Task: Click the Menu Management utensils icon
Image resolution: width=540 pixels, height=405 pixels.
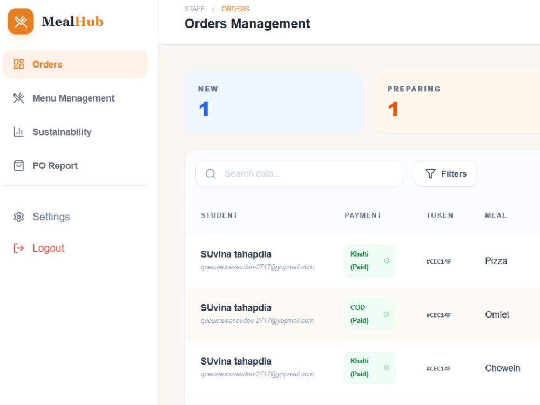Action: click(18, 98)
